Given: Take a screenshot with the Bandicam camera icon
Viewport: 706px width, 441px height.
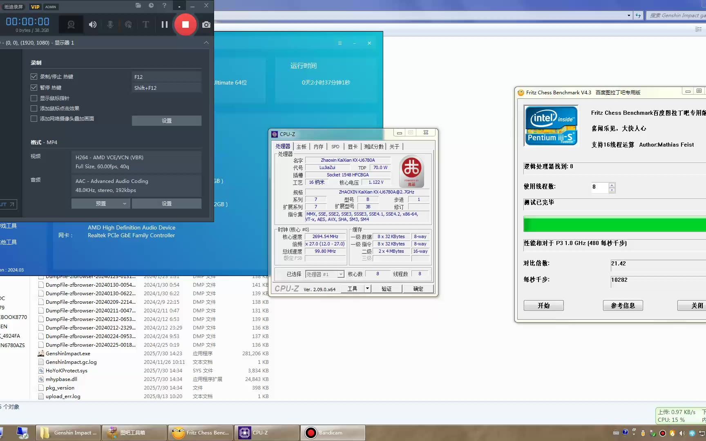Looking at the screenshot, I should tap(206, 24).
